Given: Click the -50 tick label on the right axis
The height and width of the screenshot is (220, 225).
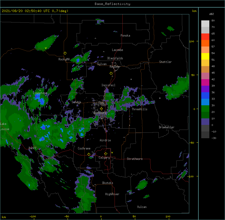Looking at the screenshot, I should (192, 143).
